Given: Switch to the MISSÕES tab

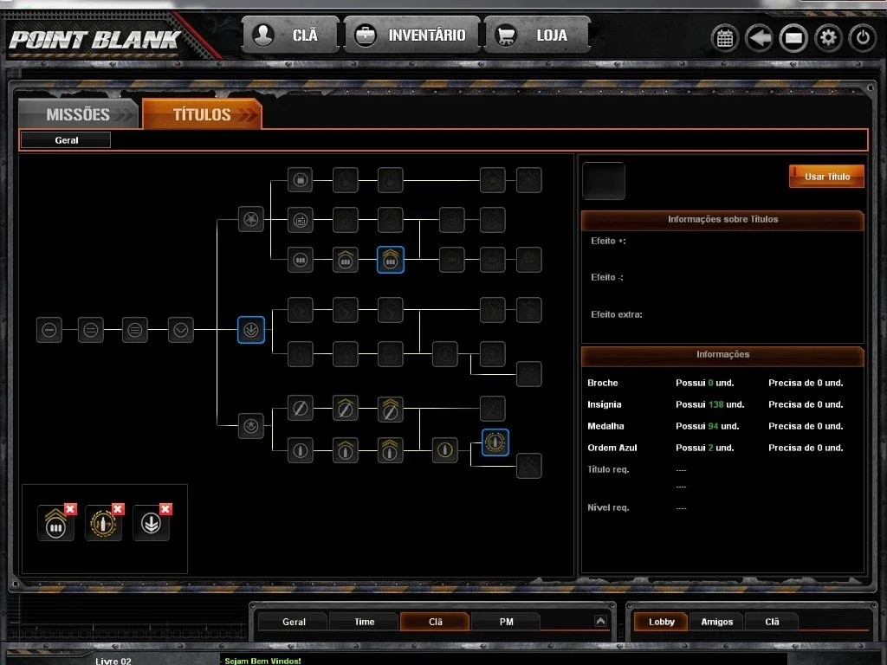Looking at the screenshot, I should 78,114.
